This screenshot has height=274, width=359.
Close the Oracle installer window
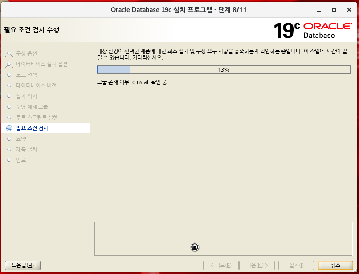tap(349, 10)
